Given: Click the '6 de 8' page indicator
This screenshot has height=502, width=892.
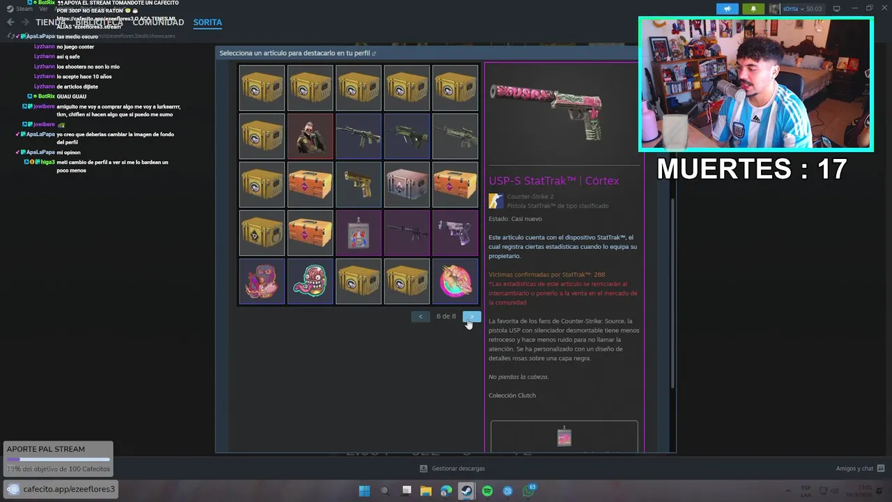Looking at the screenshot, I should coord(446,316).
